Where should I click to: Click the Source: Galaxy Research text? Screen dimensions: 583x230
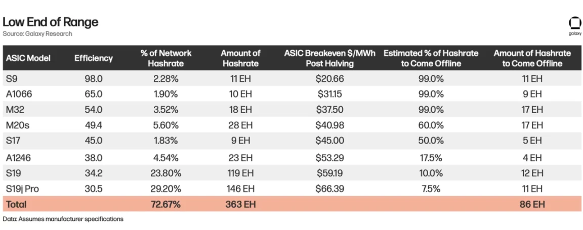coord(37,34)
